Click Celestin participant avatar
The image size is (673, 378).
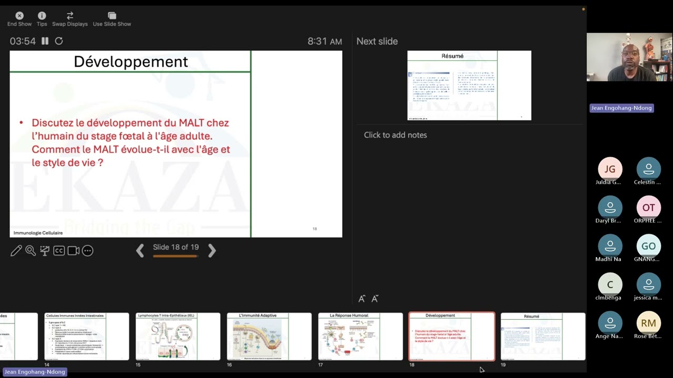(648, 169)
